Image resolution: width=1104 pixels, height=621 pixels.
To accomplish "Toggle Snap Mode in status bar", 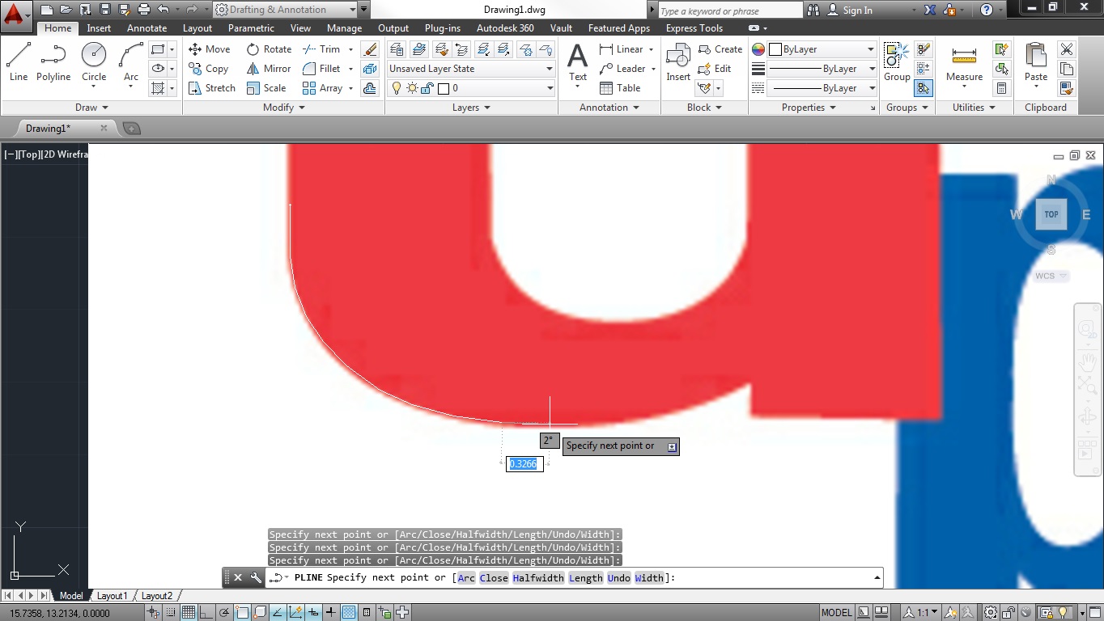I will pyautogui.click(x=171, y=613).
